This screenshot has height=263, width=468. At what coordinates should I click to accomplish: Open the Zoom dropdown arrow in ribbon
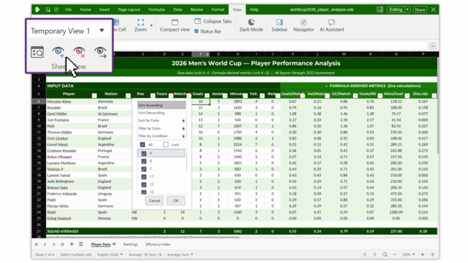pyautogui.click(x=151, y=25)
